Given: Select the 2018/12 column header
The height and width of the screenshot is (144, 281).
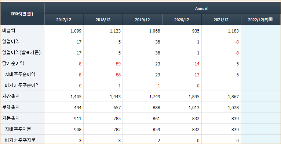Looking at the screenshot, I should tap(103, 20).
